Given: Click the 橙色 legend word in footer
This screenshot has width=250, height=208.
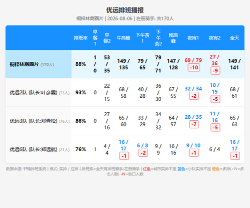Looking at the screenshot, I should tap(215, 169).
